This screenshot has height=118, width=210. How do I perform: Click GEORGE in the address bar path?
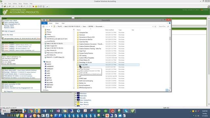[x=91, y=27]
